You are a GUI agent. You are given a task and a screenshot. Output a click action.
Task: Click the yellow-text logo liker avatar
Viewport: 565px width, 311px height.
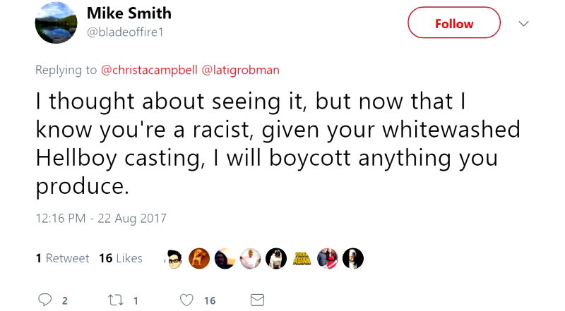(x=302, y=259)
